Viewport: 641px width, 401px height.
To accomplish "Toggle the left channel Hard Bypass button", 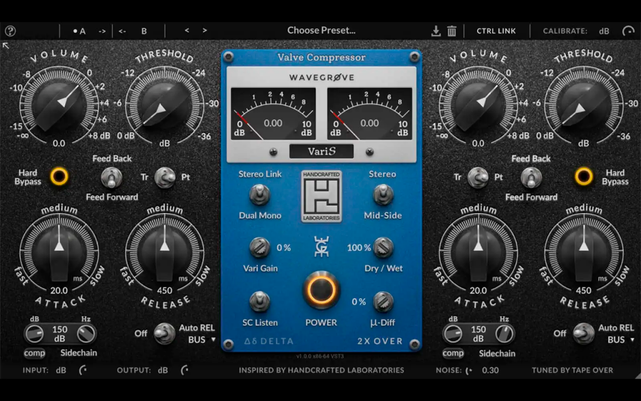I will pos(59,177).
